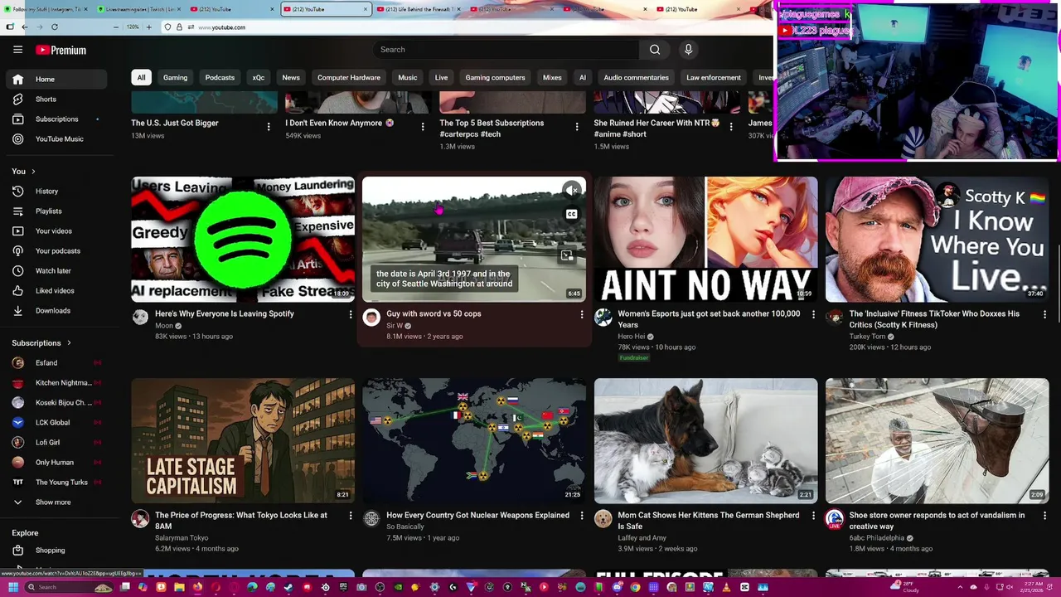Open Mom Cat German Shepherd thumbnail

[x=705, y=440]
